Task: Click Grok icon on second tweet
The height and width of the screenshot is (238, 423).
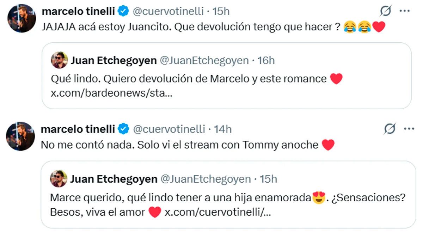Action: click(390, 129)
